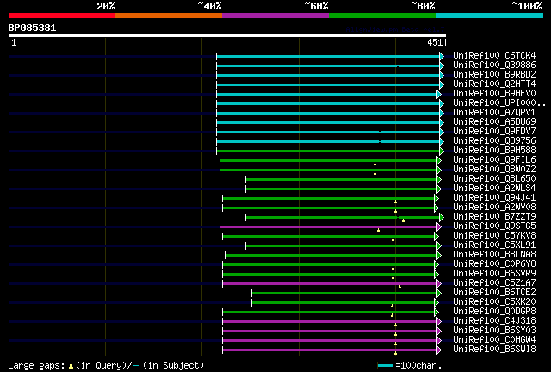Select the UniRef100_A7QPV1 label
The height and width of the screenshot is (372, 551).
pyautogui.click(x=494, y=113)
